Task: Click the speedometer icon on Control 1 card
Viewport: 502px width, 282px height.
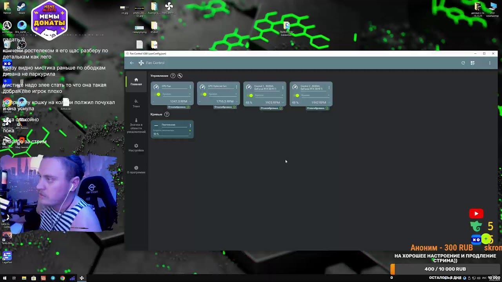Action: 249,87
